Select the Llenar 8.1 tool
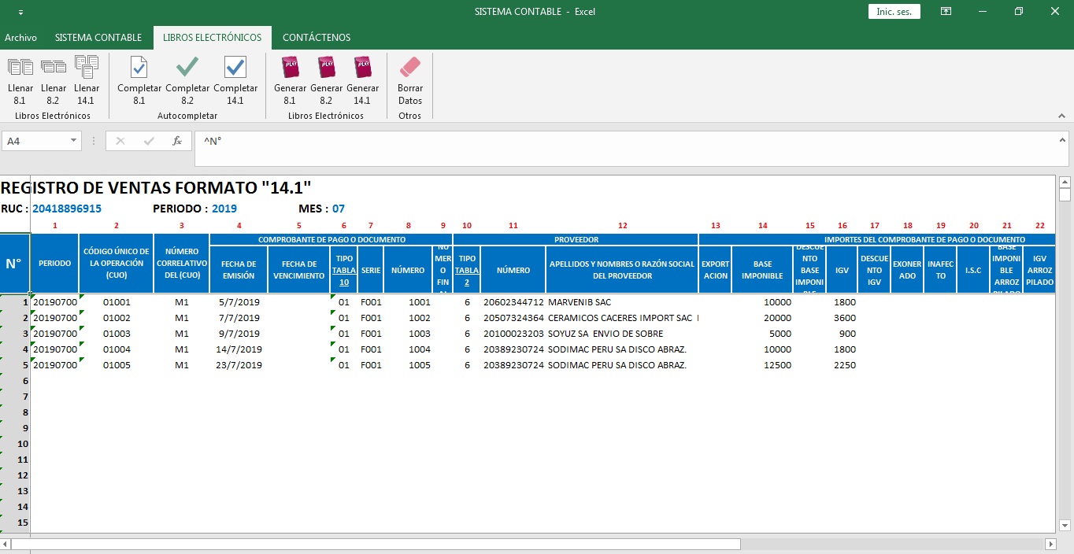Viewport: 1074px width, 554px height. pyautogui.click(x=20, y=79)
